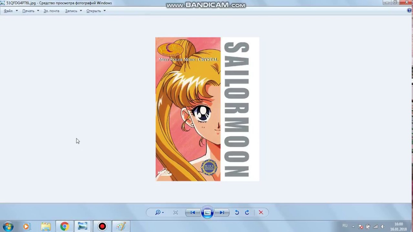413x232 pixels.
Task: Open the help question mark icon
Action: (x=410, y=11)
